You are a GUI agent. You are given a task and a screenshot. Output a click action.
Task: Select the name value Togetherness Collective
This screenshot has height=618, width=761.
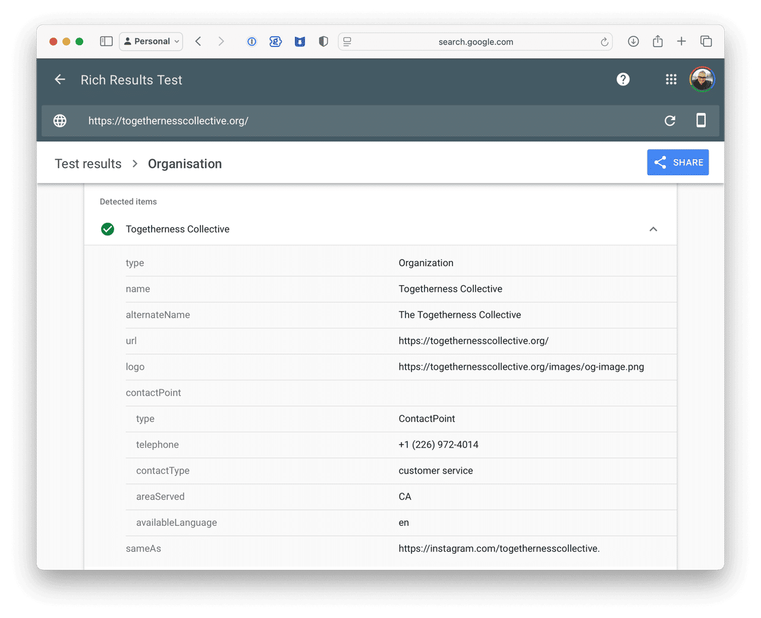point(450,289)
